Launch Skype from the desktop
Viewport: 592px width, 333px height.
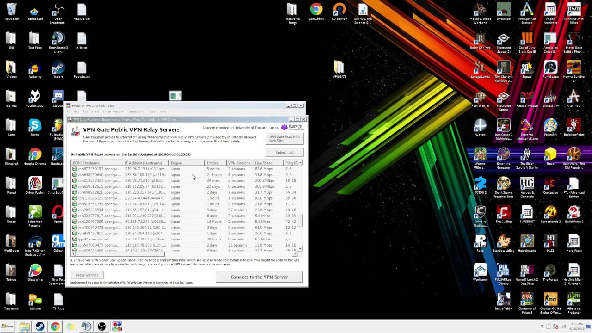(x=35, y=128)
